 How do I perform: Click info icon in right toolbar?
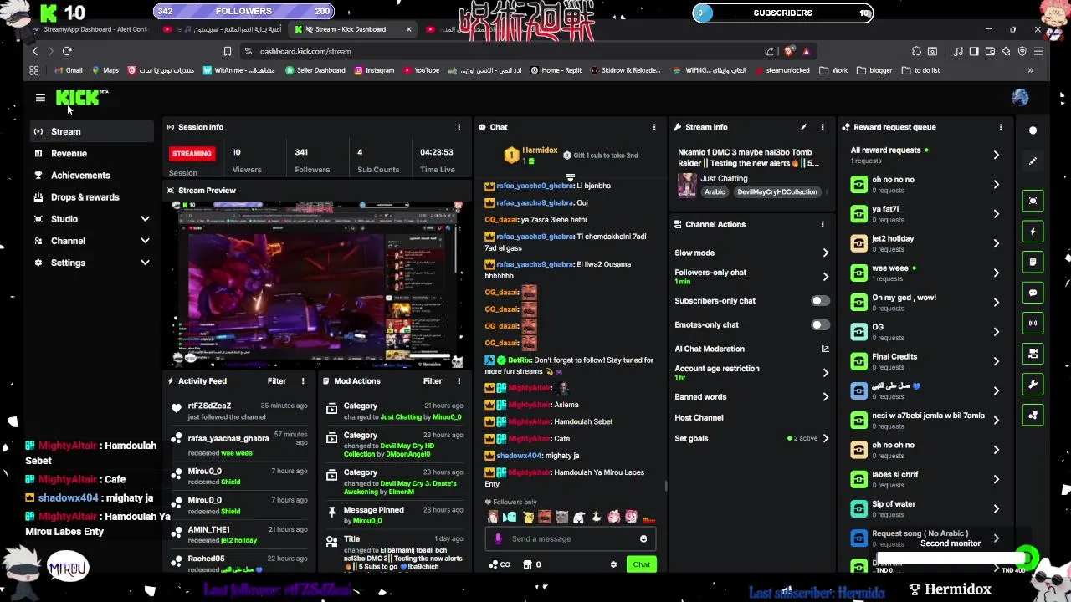point(1033,130)
